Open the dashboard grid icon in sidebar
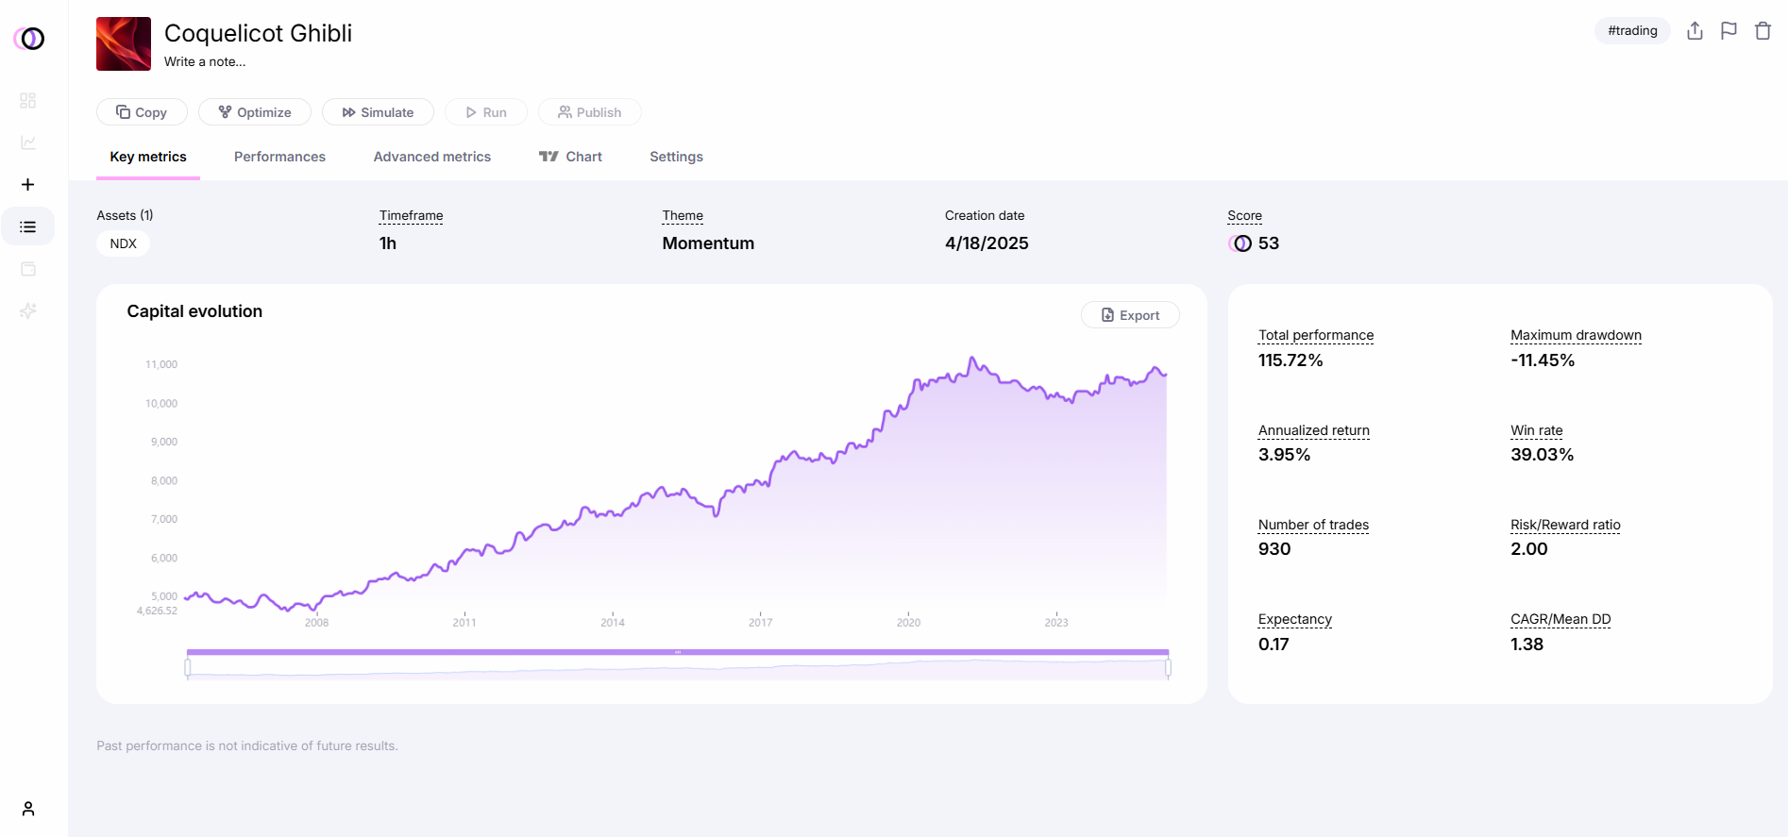The height and width of the screenshot is (837, 1788). pos(28,100)
